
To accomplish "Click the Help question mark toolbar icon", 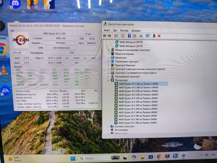I will tap(129, 36).
